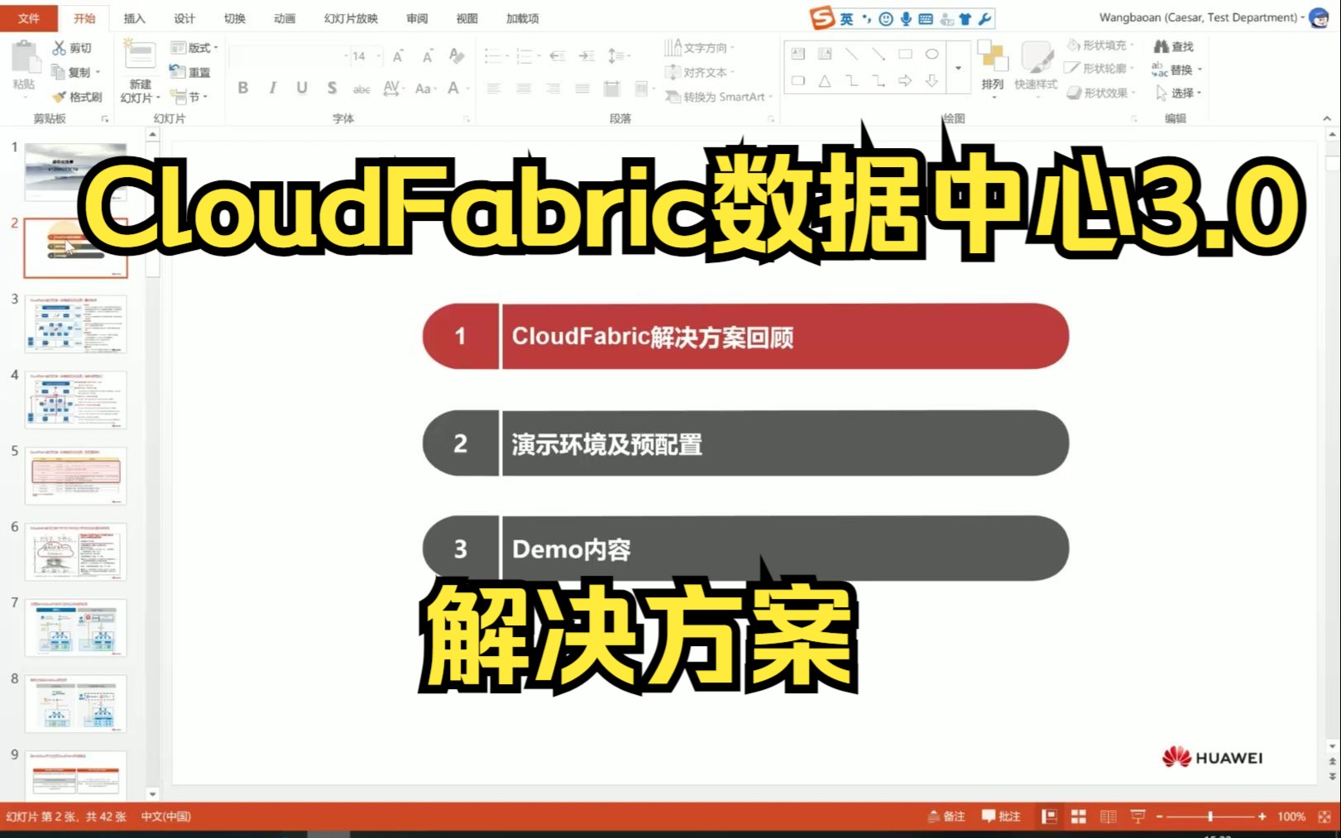
Task: Click the zoom slider handle in the status bar
Action: coord(1210,816)
